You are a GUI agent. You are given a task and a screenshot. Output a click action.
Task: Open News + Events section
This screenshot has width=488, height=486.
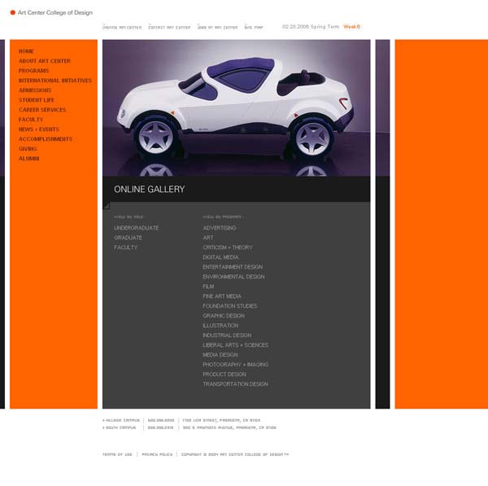38,129
